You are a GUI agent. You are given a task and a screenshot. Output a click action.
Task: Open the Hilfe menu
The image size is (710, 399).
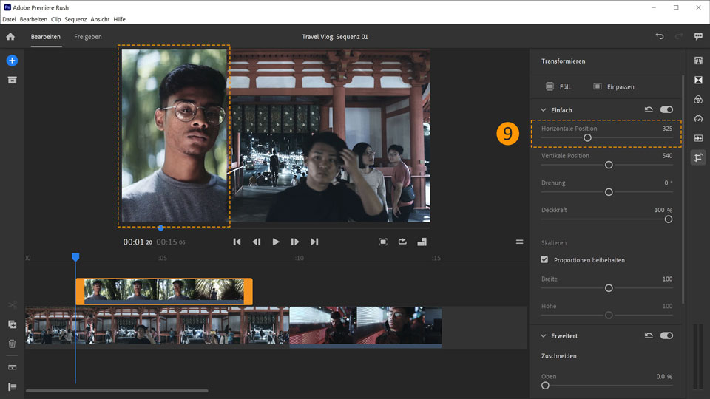click(x=120, y=19)
